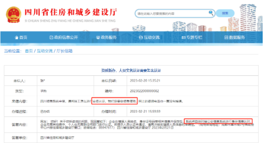Click the magnifier icon in search box
The height and width of the screenshot is (143, 263).
click(x=211, y=13)
